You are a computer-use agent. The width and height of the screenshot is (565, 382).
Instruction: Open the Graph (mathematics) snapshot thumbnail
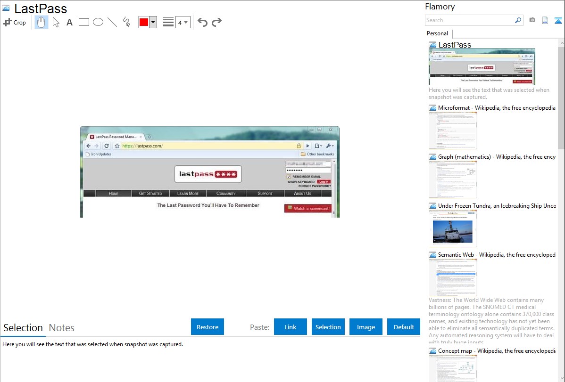point(453,179)
